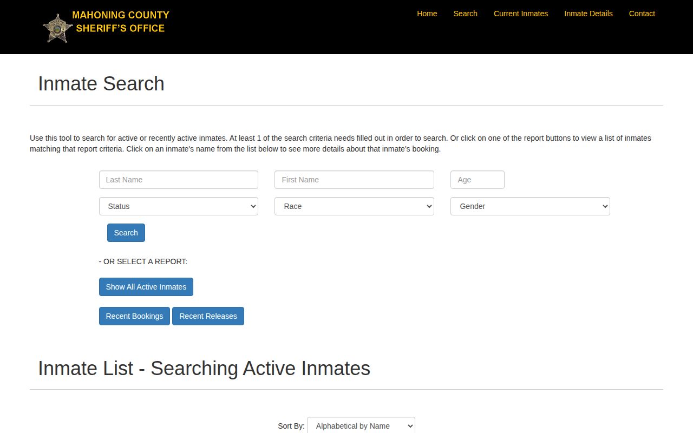Click the OR SELECT A REPORT label

pyautogui.click(x=143, y=261)
